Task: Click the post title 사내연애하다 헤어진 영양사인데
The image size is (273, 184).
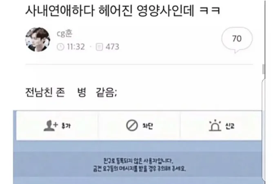Action: (110, 11)
